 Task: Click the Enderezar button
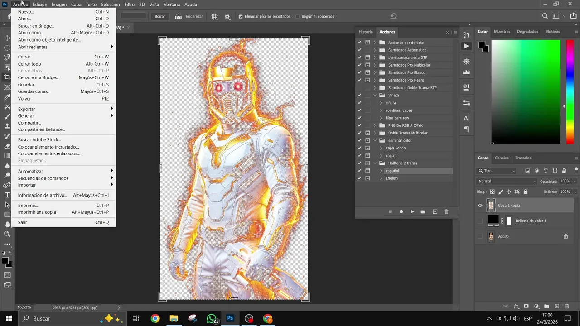189,16
